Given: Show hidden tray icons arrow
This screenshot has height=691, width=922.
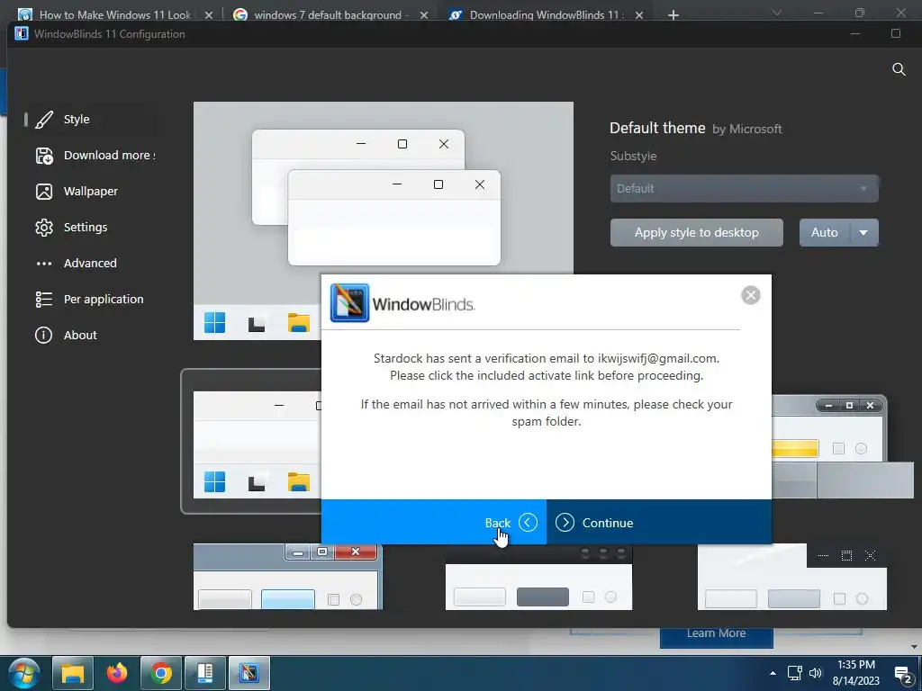Looking at the screenshot, I should click(773, 673).
